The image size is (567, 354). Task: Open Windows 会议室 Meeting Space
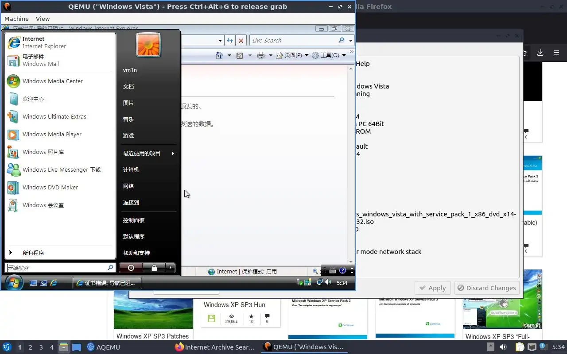click(x=60, y=205)
